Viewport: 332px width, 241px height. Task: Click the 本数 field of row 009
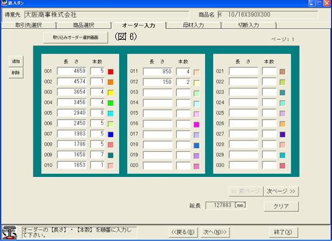pyautogui.click(x=97, y=154)
